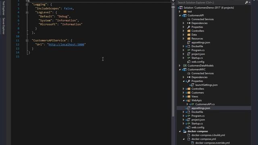This screenshot has height=145, width=258.
Task: Collapse the CustomersAPI project
Action: pos(180,15)
